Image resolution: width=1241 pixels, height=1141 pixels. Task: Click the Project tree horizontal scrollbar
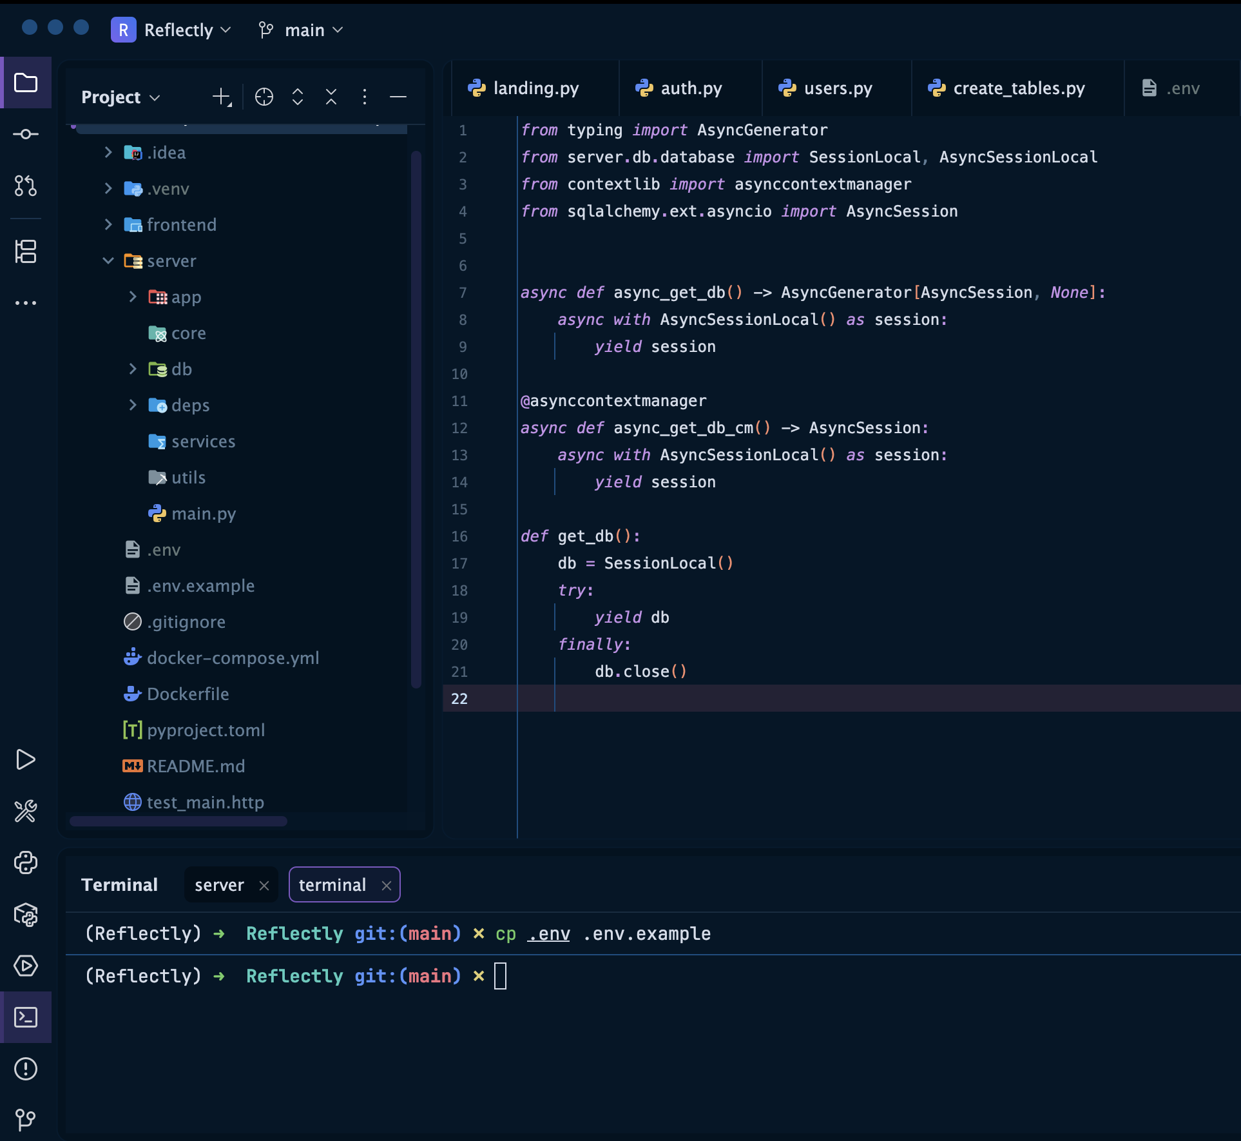[x=178, y=821]
